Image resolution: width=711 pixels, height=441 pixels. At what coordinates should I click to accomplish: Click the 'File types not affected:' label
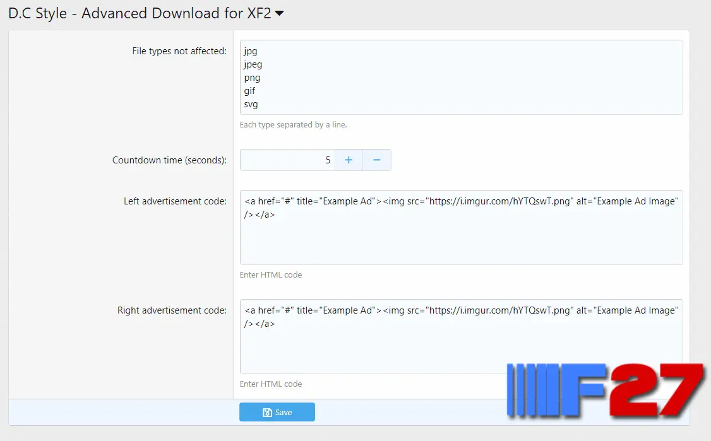coord(179,51)
